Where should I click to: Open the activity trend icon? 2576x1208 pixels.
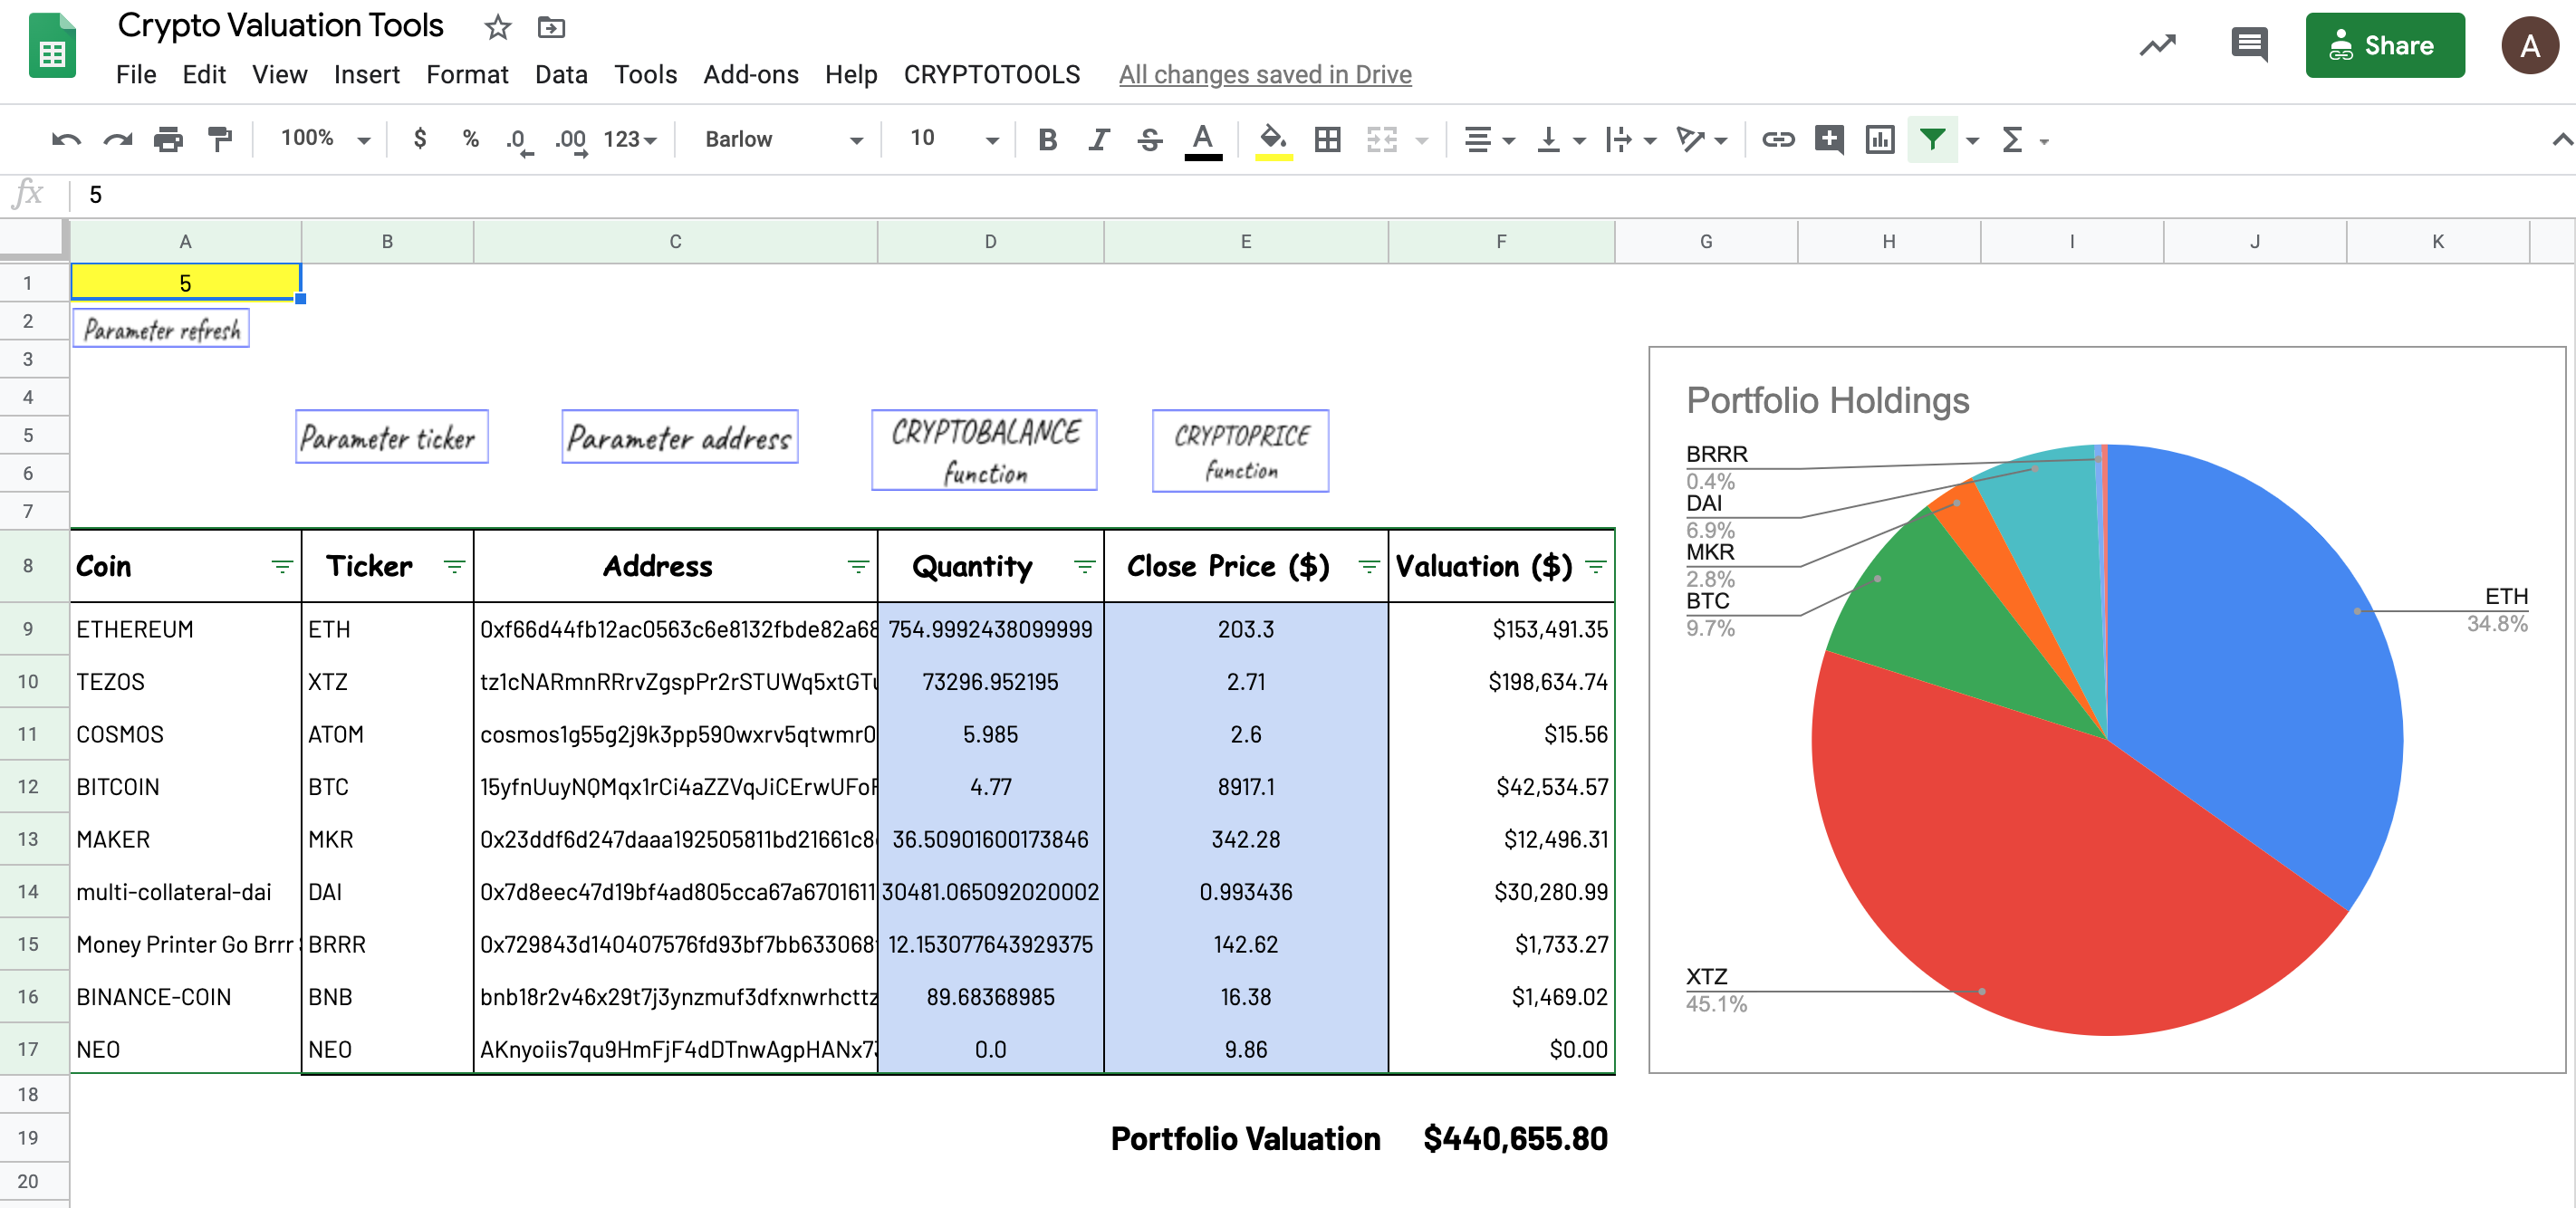pos(2157,45)
